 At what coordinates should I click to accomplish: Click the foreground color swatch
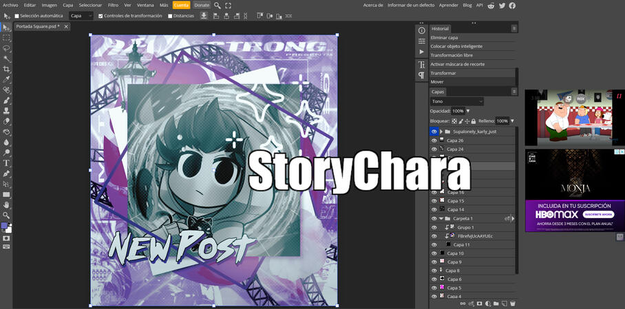point(4,226)
